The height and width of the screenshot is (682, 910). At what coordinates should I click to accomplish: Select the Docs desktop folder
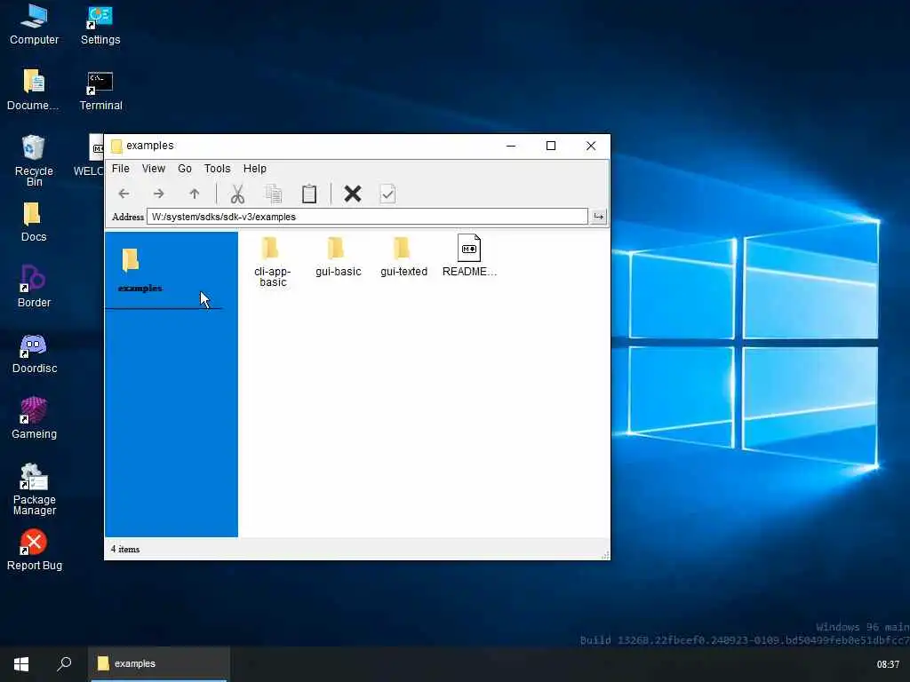(x=33, y=221)
